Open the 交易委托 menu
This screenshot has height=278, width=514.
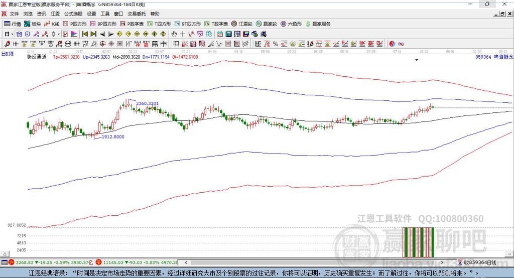click(137, 14)
